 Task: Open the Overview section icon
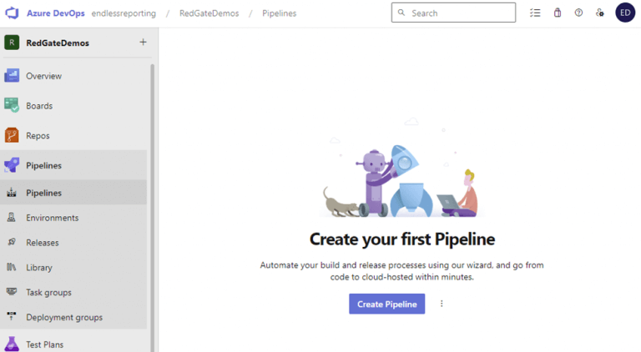click(12, 76)
